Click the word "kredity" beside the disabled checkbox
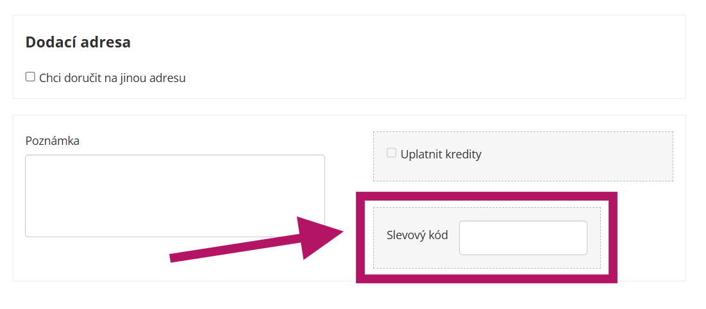This screenshot has width=706, height=309. pyautogui.click(x=462, y=154)
